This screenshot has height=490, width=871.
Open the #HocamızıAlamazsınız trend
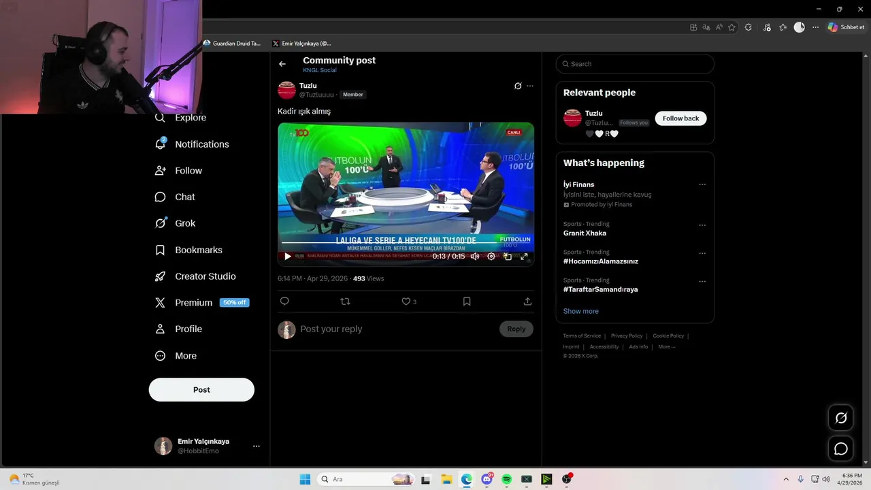coord(601,261)
